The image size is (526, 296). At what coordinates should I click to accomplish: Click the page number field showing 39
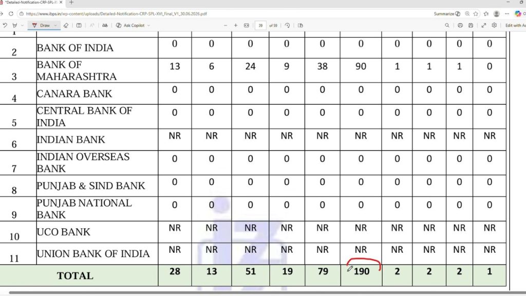tap(260, 26)
